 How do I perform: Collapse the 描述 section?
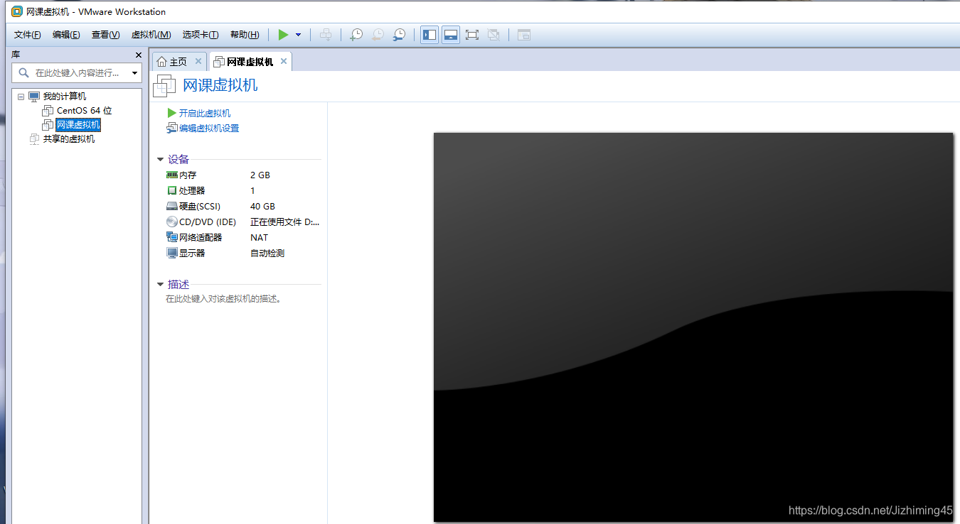tap(161, 285)
